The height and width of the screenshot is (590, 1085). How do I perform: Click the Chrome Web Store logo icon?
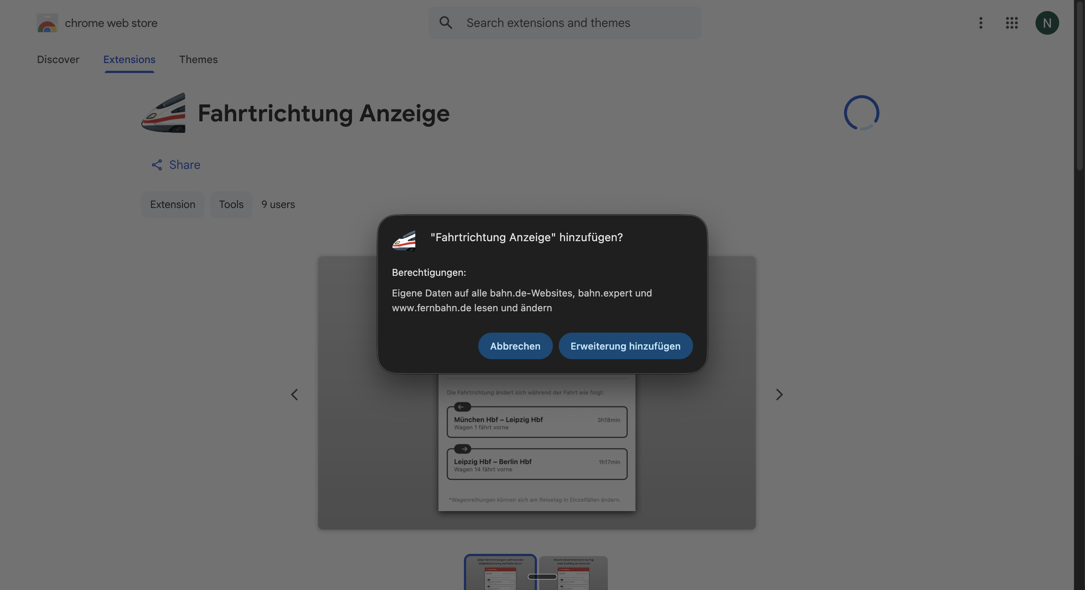tap(47, 23)
